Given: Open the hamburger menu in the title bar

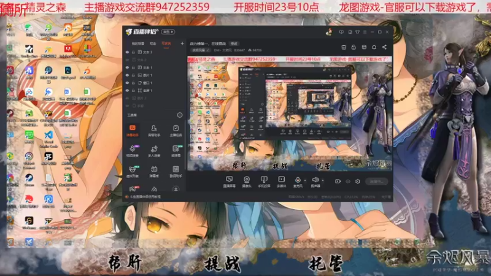Looking at the screenshot, I should point(365,32).
